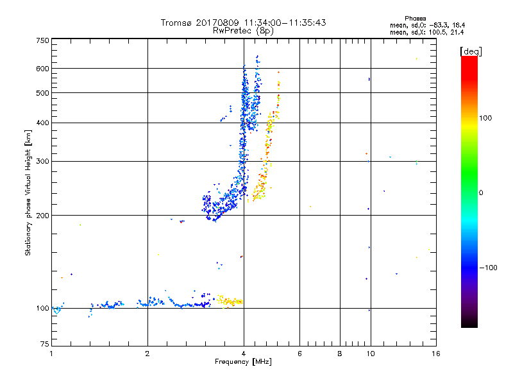This screenshot has height=385, width=513.
Task: Click the x-axis tick label "6"
Action: [299, 354]
